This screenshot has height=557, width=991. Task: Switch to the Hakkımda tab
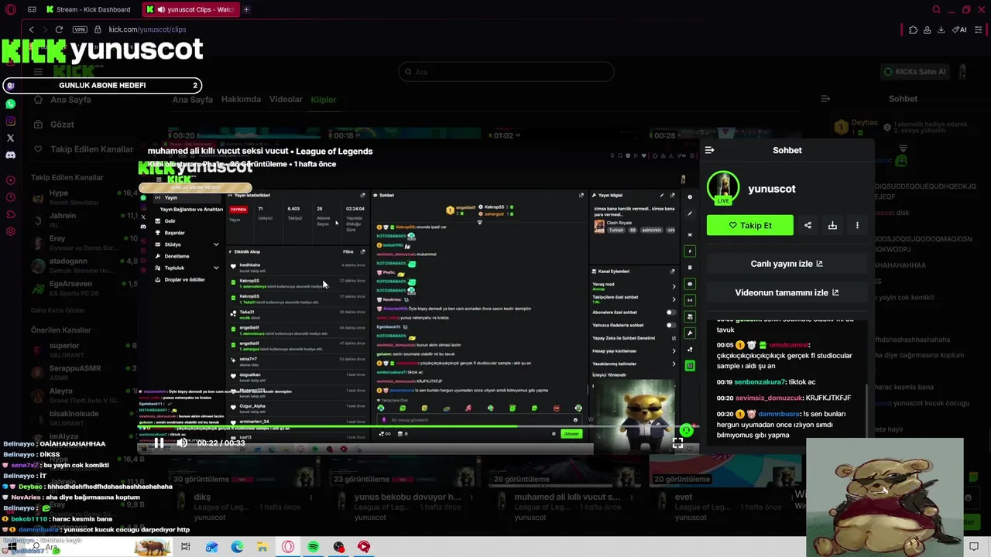(x=241, y=100)
